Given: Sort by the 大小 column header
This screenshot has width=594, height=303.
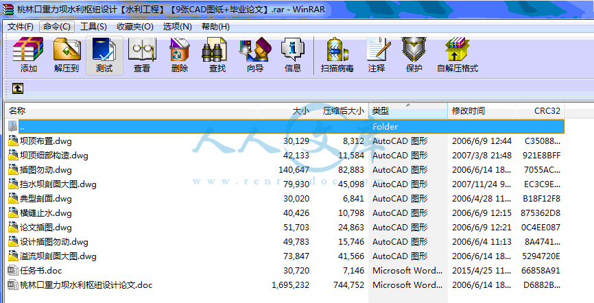Looking at the screenshot, I should point(286,111).
